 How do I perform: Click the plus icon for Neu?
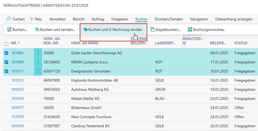[x=32, y=19]
